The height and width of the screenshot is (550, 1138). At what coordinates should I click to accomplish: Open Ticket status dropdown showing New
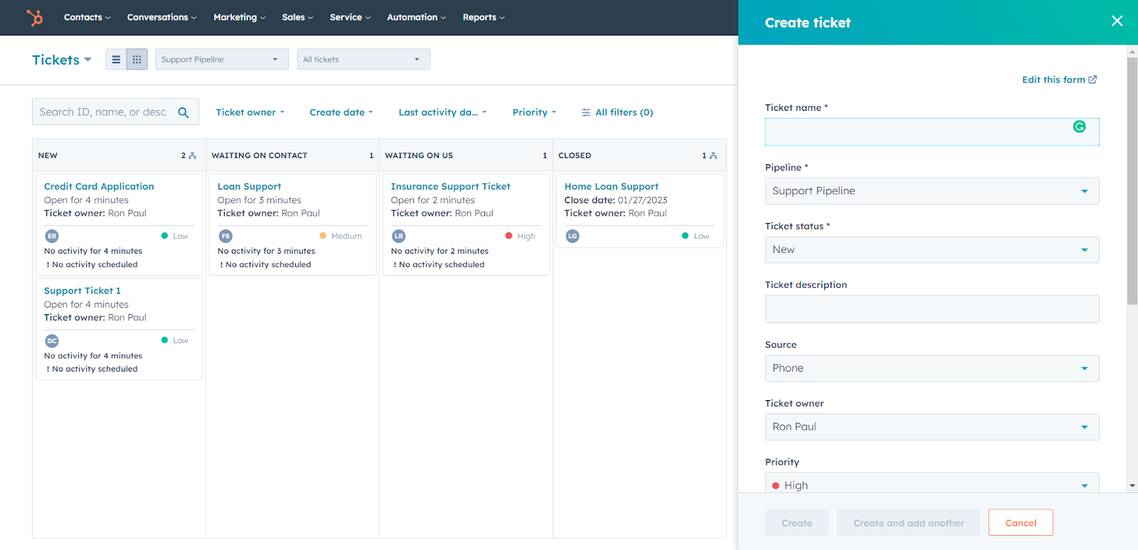[932, 250]
